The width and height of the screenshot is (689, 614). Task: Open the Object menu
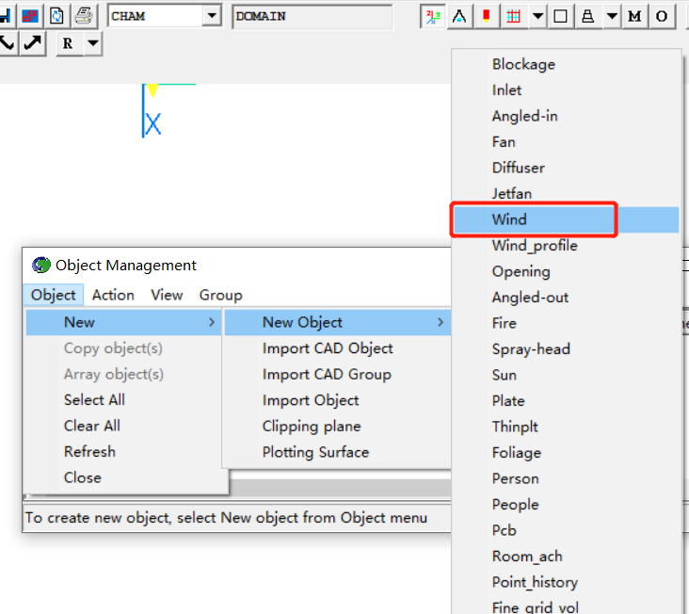53,295
